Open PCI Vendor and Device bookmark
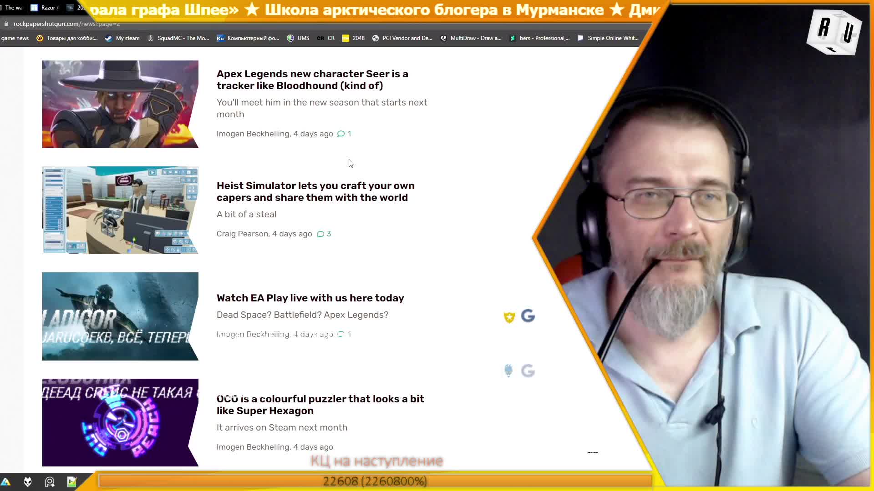This screenshot has height=491, width=874. [x=402, y=38]
